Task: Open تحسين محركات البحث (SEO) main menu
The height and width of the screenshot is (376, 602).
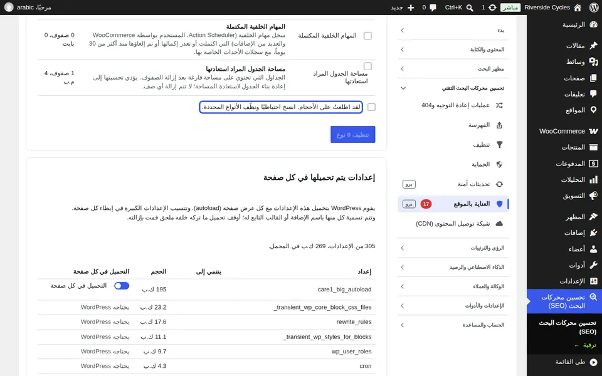Action: tap(564, 301)
